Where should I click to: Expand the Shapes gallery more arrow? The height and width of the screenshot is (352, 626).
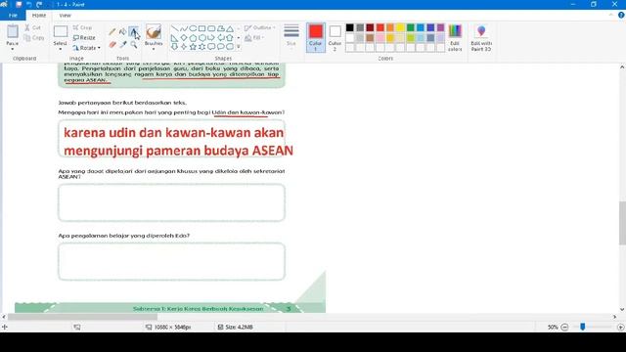pyautogui.click(x=239, y=47)
